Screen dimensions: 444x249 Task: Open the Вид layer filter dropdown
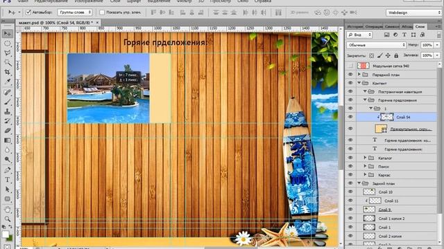point(359,35)
